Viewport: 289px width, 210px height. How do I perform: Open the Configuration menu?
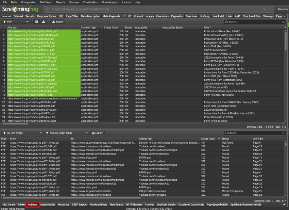(29, 2)
